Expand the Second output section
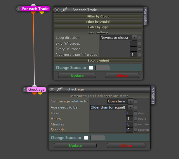The image size is (179, 159). 98,61
